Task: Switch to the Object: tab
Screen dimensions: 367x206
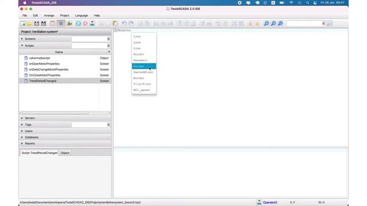Action: click(x=65, y=153)
